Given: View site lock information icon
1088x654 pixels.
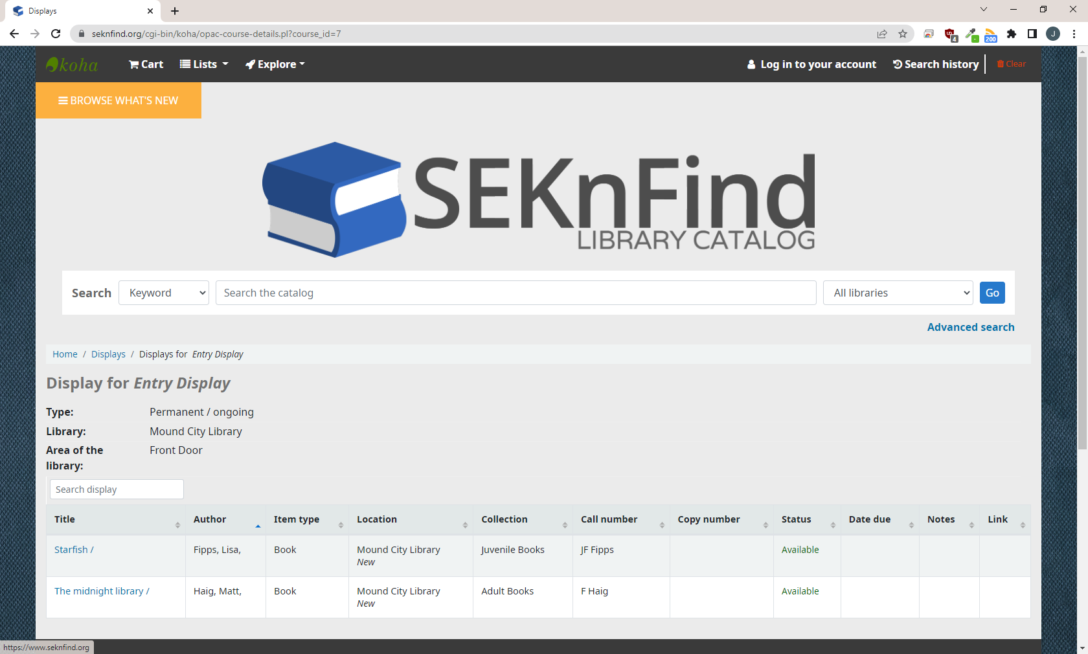Looking at the screenshot, I should [x=82, y=34].
